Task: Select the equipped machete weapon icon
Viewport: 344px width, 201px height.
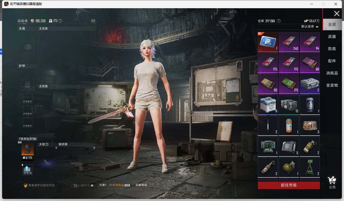Action: tap(48, 163)
